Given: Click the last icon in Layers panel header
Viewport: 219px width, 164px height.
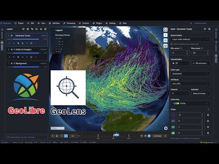Looking at the screenshot, I should tap(45, 29).
